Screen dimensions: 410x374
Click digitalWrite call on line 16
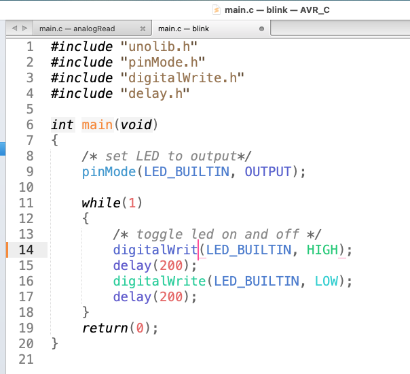tap(160, 281)
